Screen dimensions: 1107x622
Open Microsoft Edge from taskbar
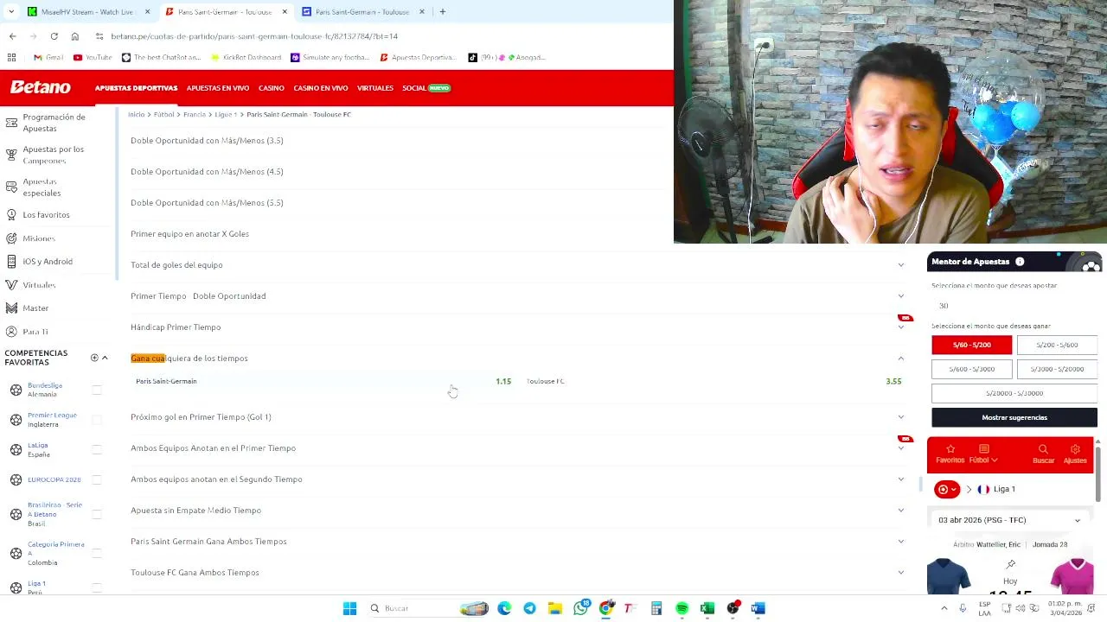pyautogui.click(x=504, y=608)
